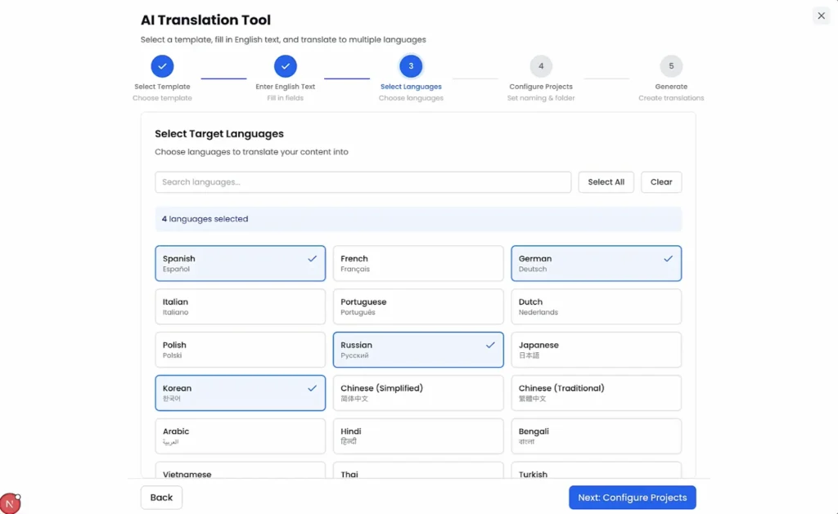Deselect the Spanish language option

point(240,263)
